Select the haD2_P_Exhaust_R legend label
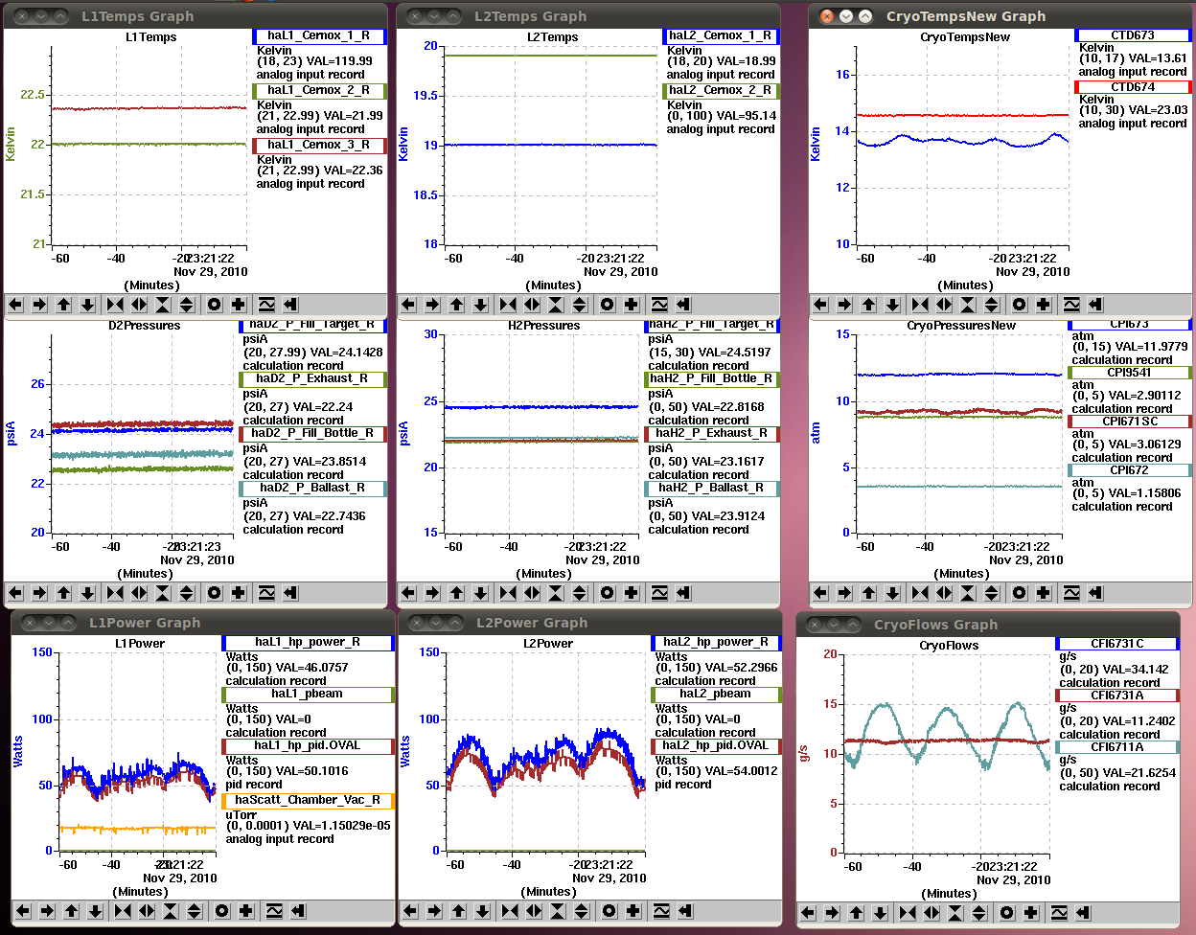Screen dimensions: 1196x935 tap(312, 379)
